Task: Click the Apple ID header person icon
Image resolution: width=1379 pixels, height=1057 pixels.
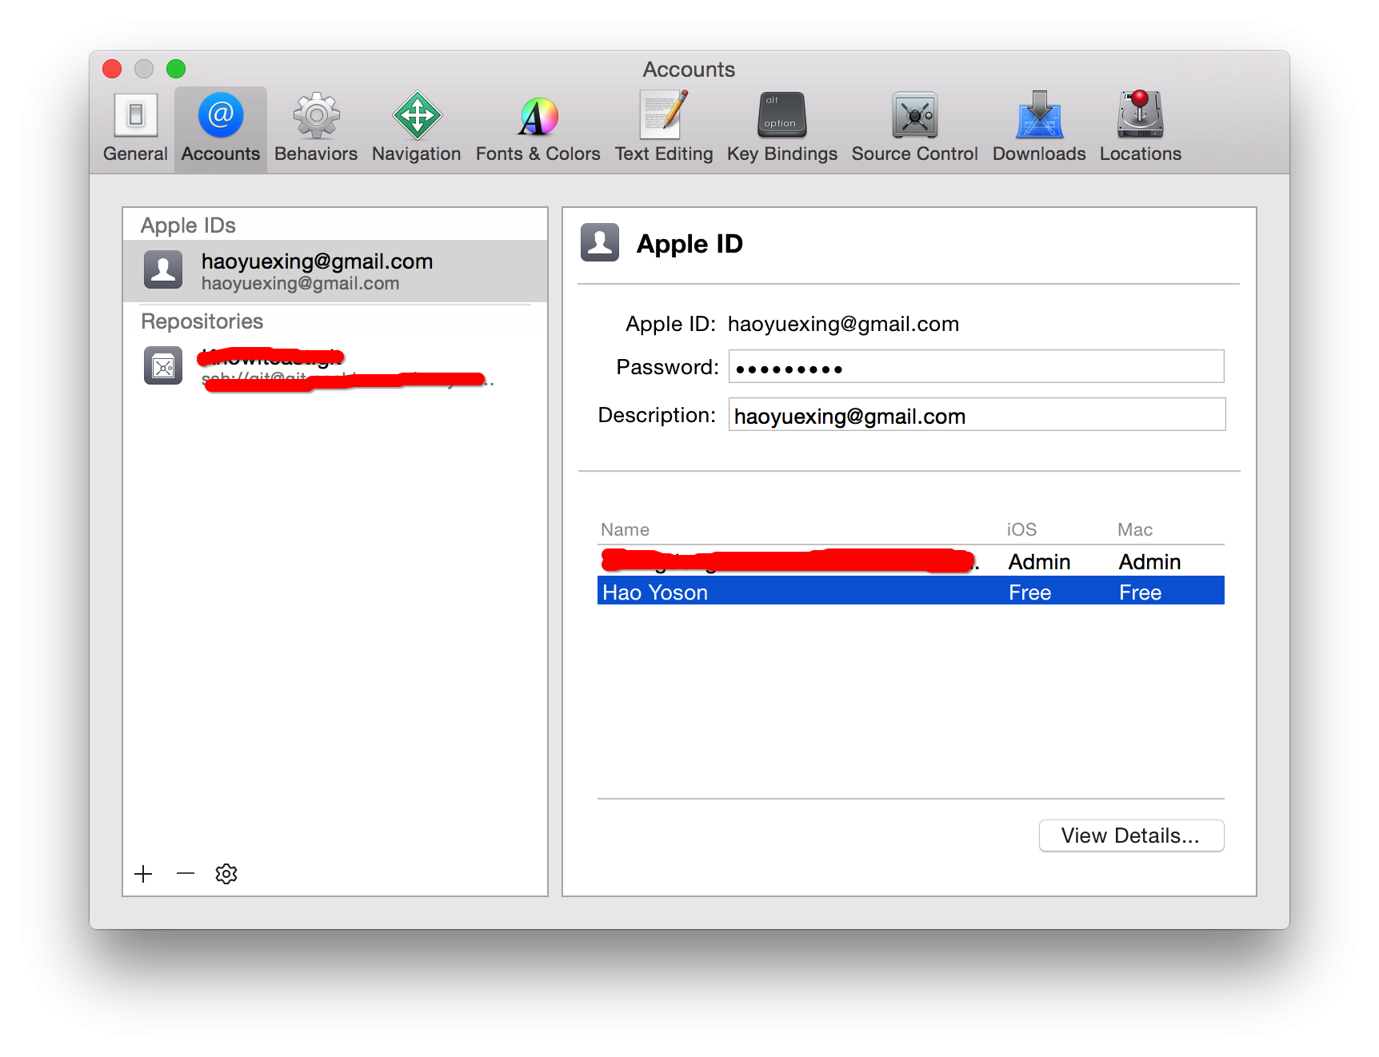Action: 600,242
